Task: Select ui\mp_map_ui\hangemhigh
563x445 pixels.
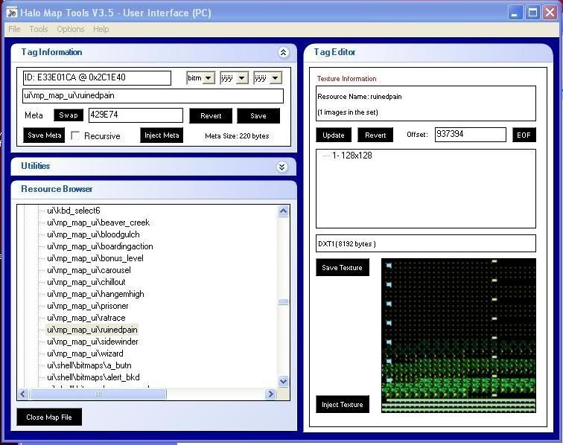Action: pos(95,294)
